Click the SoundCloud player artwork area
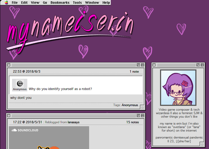The width and height of the screenshot is (209, 149). pyautogui.click(x=49, y=138)
